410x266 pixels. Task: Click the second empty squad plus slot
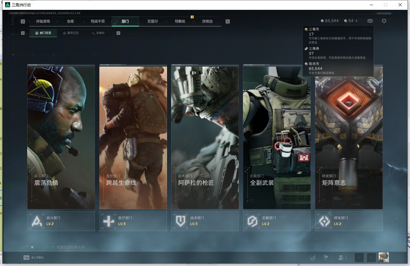pyautogui.click(x=371, y=257)
